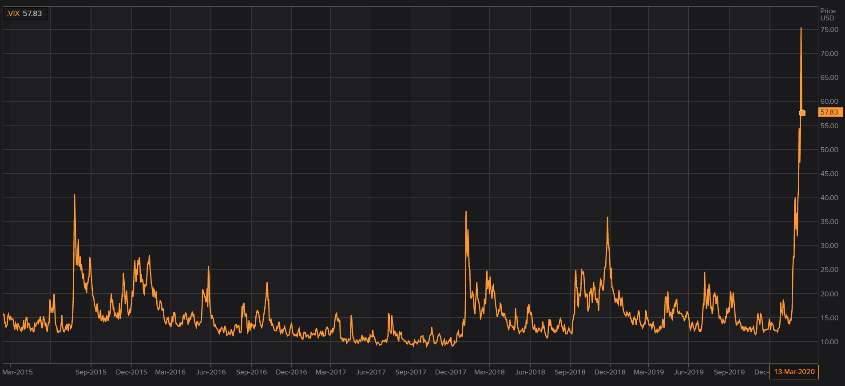The image size is (845, 386).
Task: Click the 45.00 price axis label
Action: [829, 174]
